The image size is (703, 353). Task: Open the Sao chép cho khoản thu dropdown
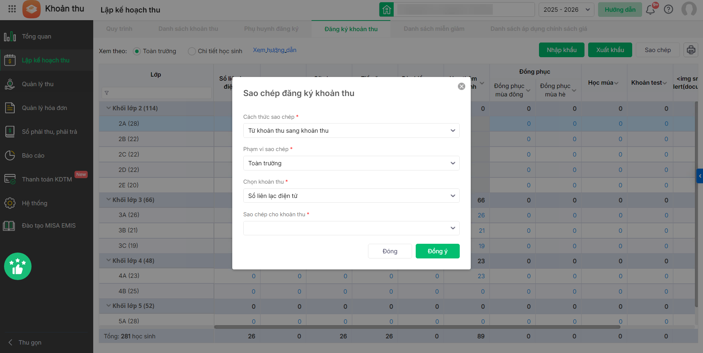(351, 228)
